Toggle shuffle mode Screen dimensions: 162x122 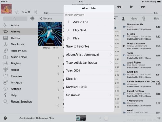tap(35, 12)
